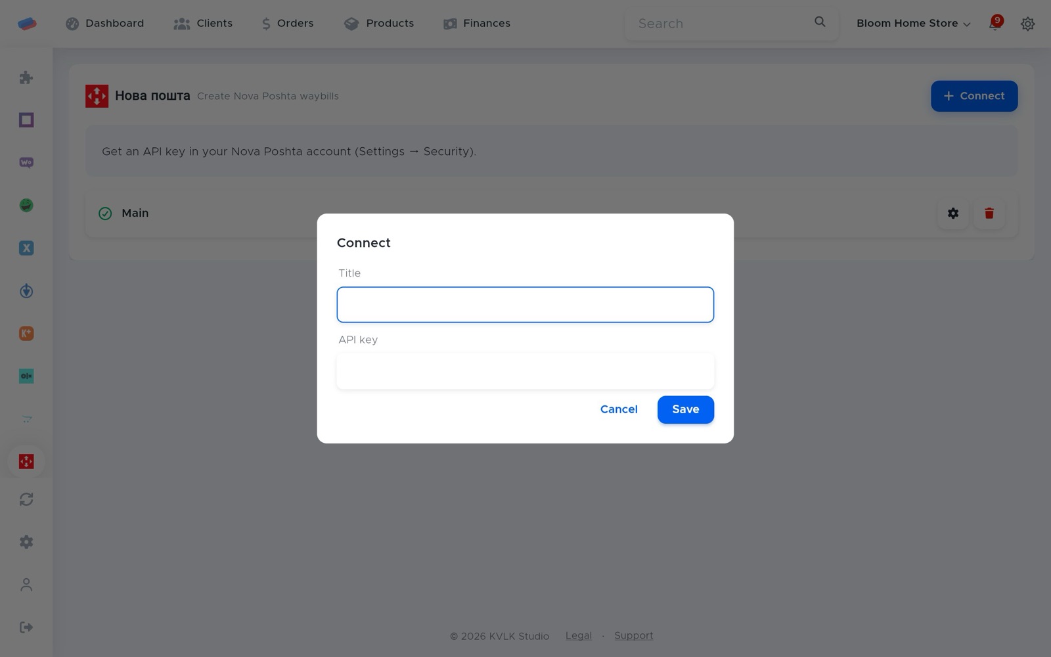Open the puzzle-piece integrations icon in sidebar
This screenshot has height=657, width=1051.
click(26, 78)
